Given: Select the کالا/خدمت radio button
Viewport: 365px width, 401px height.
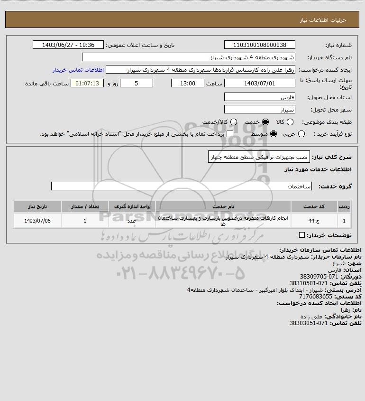Looking at the screenshot, I should [x=233, y=122].
